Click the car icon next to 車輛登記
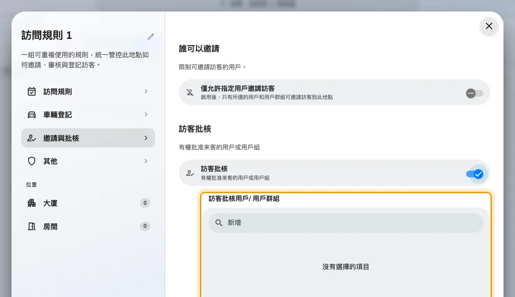This screenshot has width=515, height=297. coord(32,115)
